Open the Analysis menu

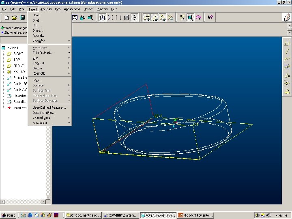[45, 9]
